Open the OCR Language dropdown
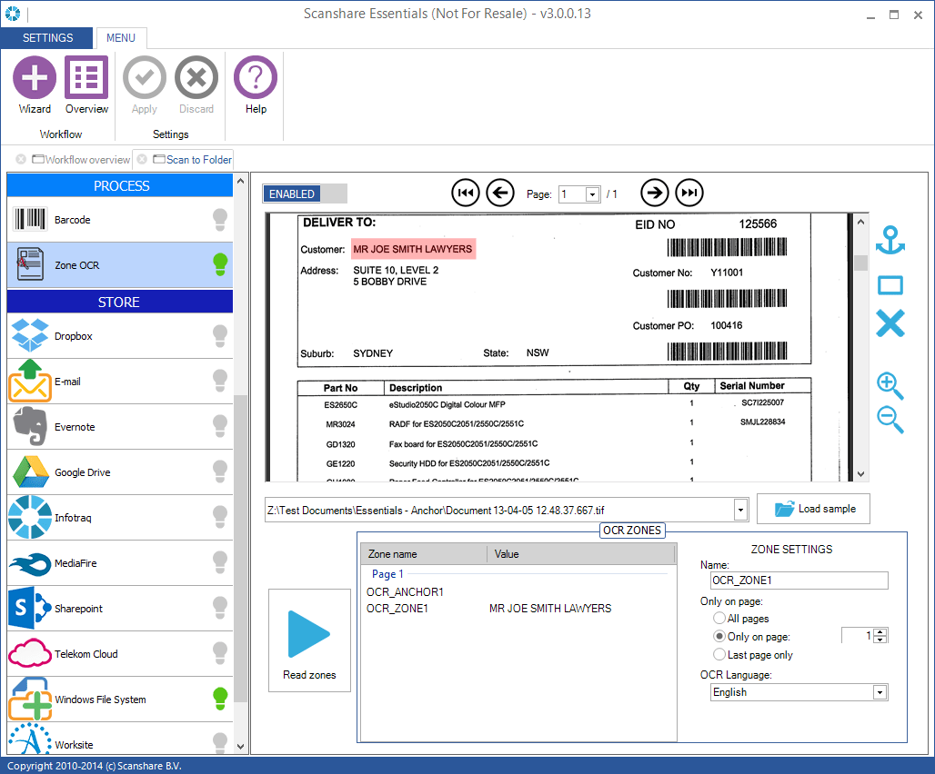935x774 pixels. 880,692
